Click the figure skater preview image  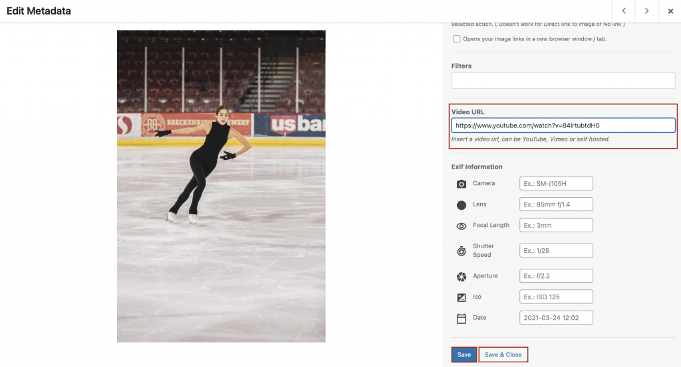pos(221,186)
